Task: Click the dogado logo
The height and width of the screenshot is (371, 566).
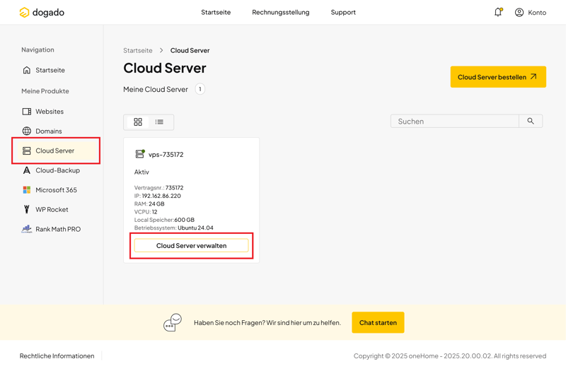Action: (42, 12)
